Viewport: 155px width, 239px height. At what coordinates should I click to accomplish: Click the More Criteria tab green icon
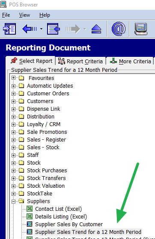[x=113, y=61]
